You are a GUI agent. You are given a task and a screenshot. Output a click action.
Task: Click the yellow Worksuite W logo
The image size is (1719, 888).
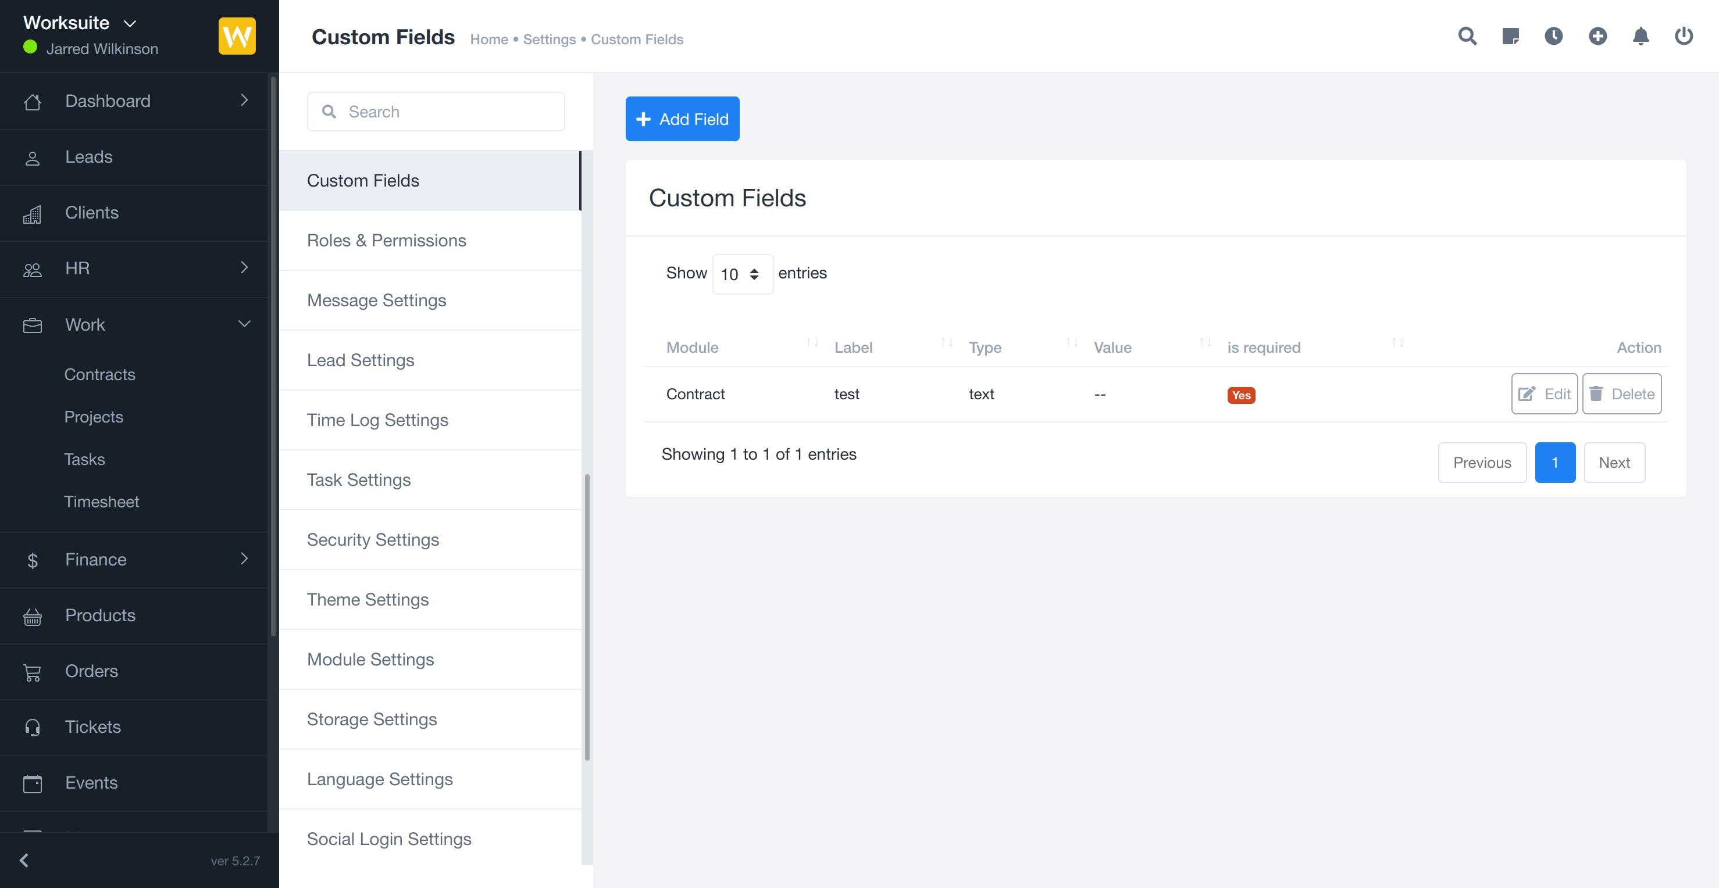point(237,36)
